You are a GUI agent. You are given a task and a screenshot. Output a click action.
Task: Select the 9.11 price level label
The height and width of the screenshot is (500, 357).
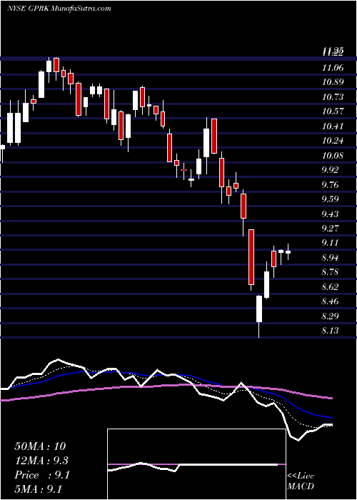(330, 243)
